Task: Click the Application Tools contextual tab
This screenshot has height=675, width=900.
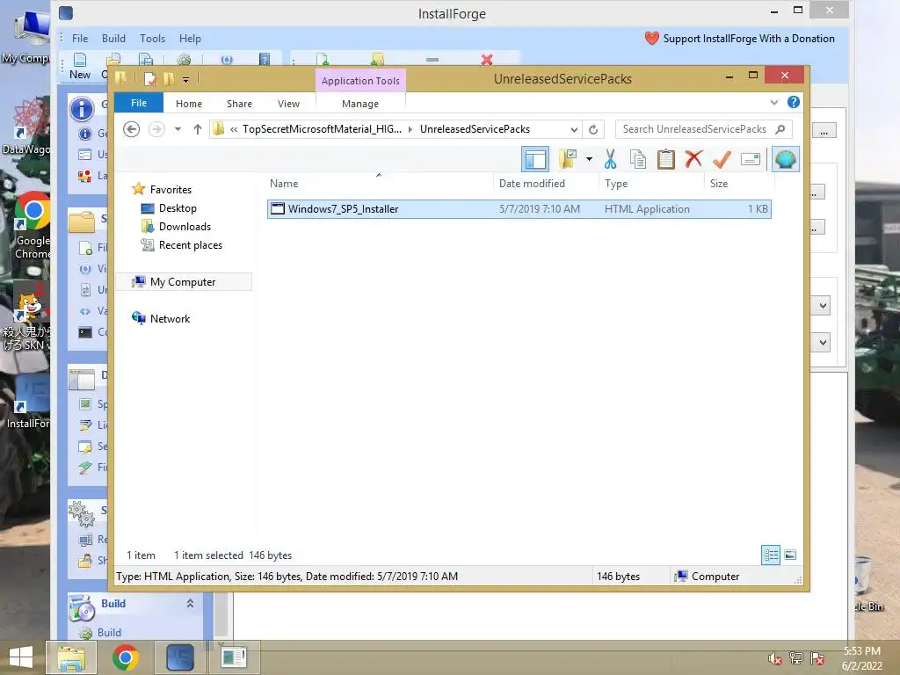Action: (360, 81)
